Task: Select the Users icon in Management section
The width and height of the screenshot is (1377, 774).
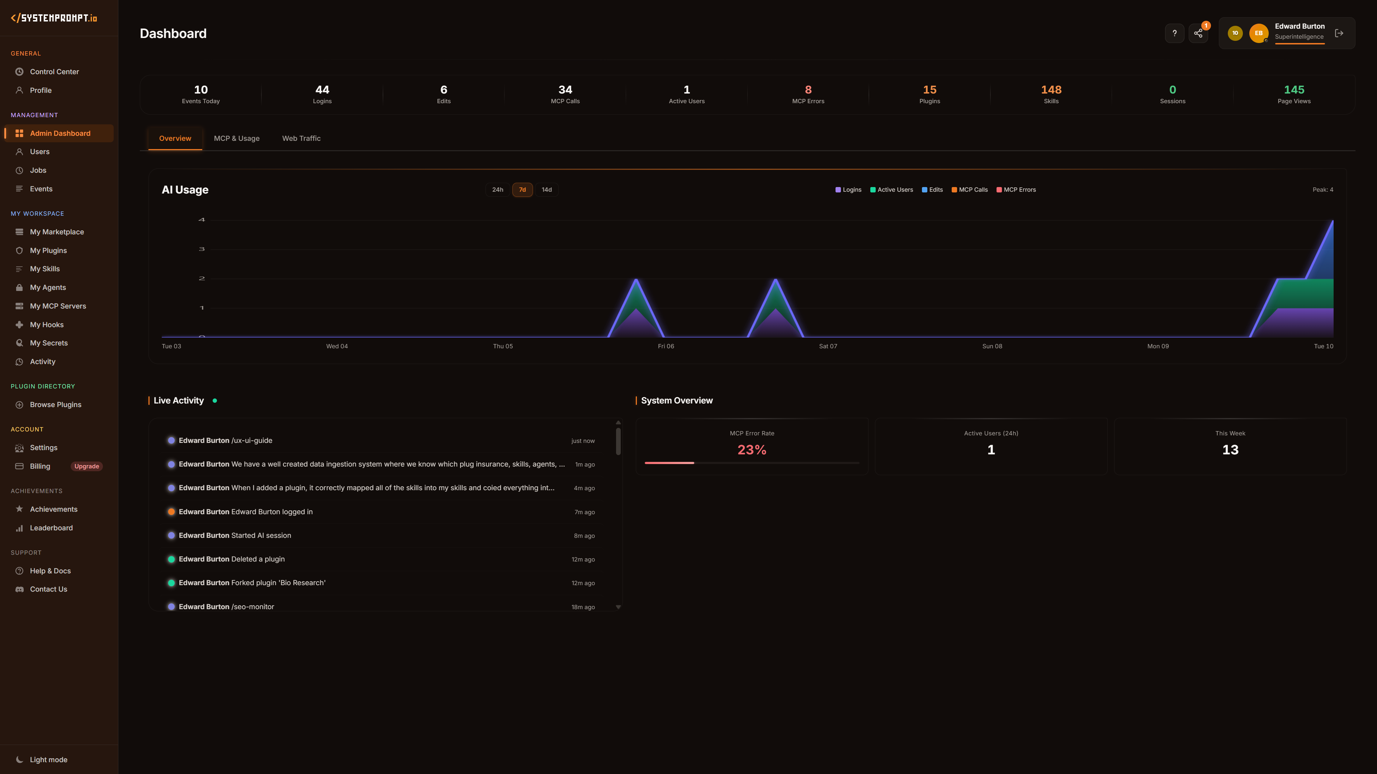Action: [19, 151]
